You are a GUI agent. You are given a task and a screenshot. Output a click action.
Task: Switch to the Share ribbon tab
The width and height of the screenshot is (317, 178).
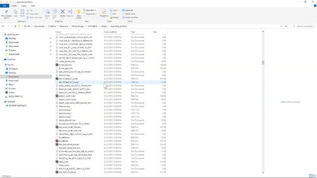(x=24, y=5)
